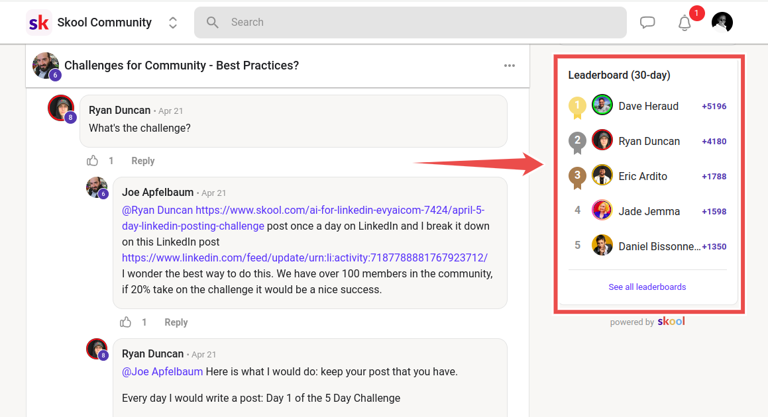The image size is (768, 417).
Task: Focus the Search input field
Action: click(x=410, y=23)
